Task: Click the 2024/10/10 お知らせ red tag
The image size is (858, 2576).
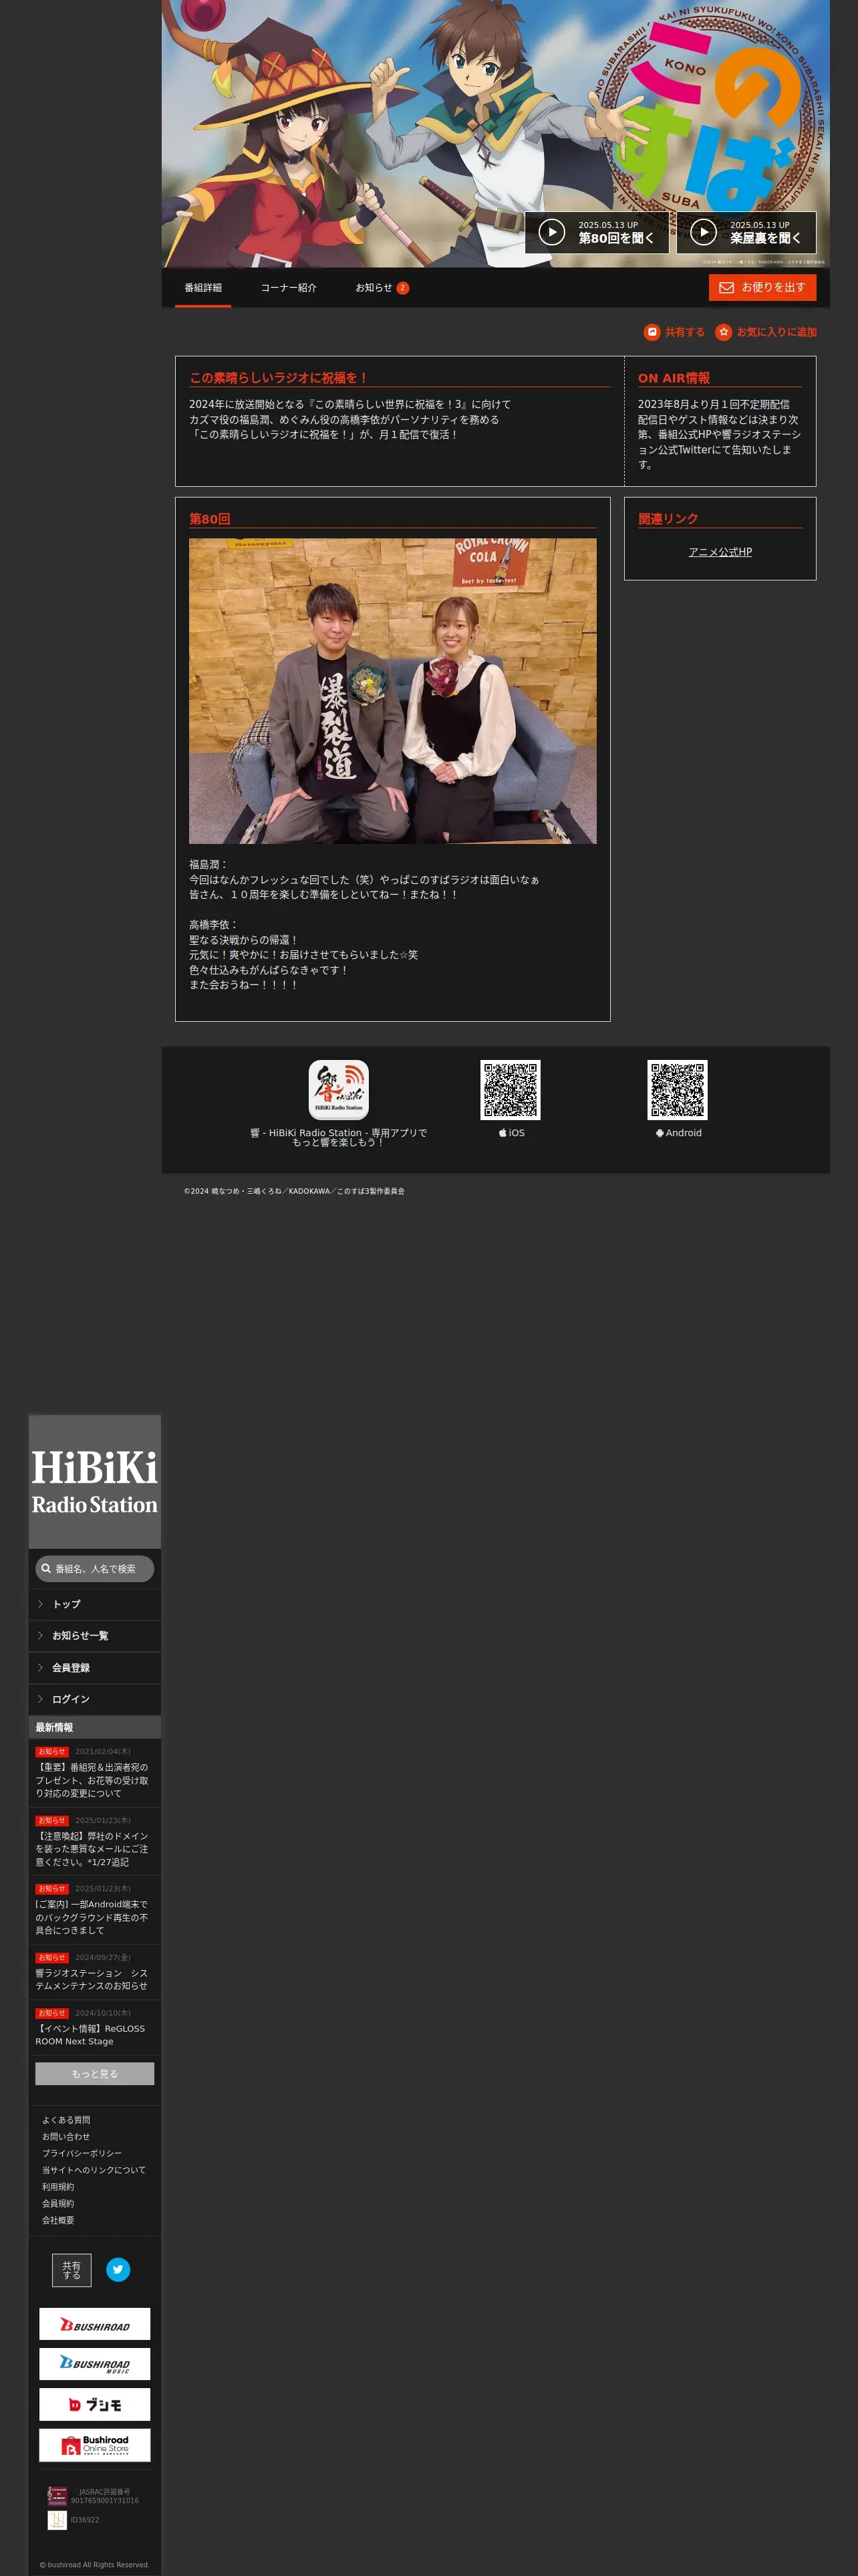Action: [51, 2013]
